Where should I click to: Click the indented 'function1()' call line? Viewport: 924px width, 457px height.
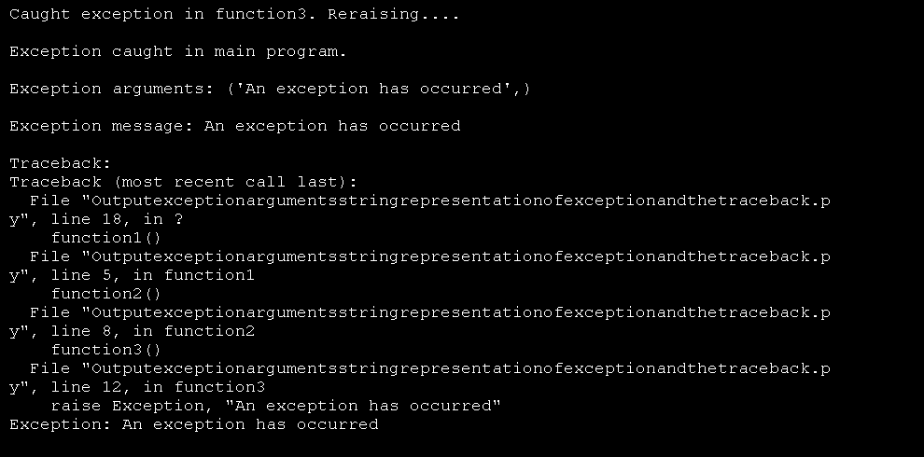[106, 239]
